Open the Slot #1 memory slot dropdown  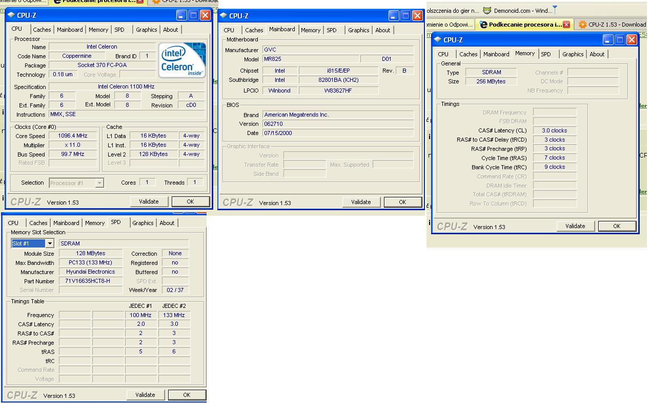[50, 243]
